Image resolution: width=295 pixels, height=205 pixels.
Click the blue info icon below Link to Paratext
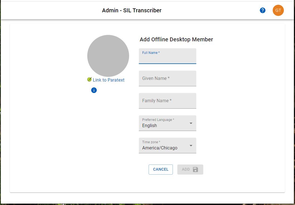94,90
